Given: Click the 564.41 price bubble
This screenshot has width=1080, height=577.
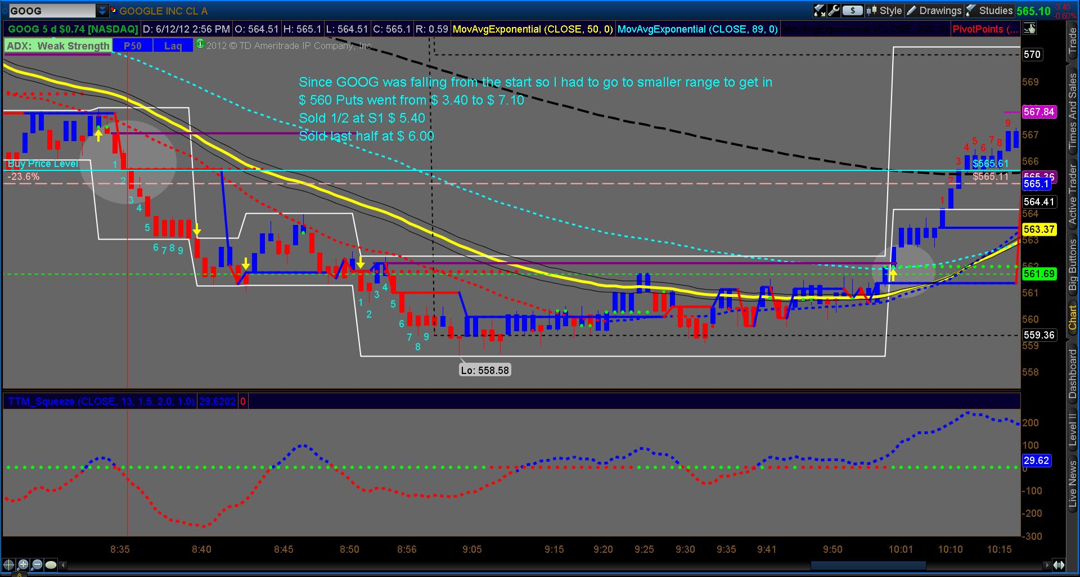Looking at the screenshot, I should click(1039, 202).
